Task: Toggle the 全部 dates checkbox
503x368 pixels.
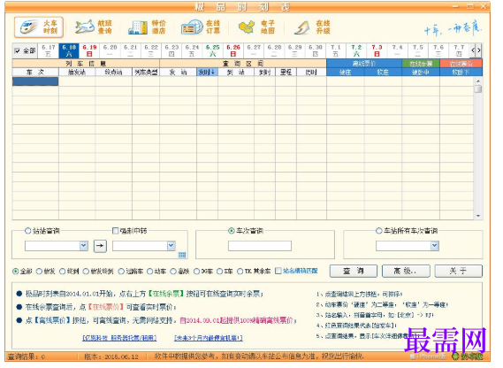Action: click(x=18, y=50)
